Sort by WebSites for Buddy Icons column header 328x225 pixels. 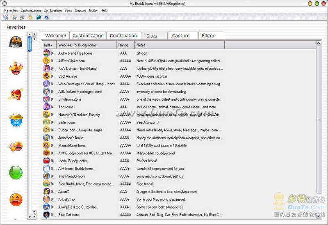click(x=86, y=45)
